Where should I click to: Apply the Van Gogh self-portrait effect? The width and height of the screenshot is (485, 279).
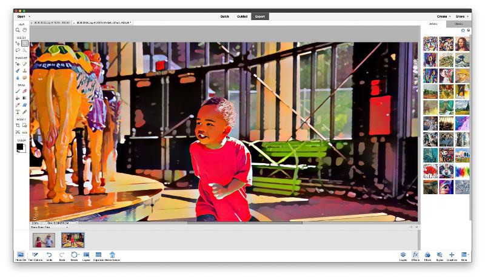[x=462, y=75]
